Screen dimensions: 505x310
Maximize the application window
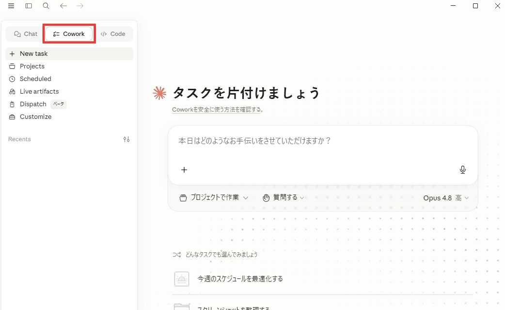click(x=475, y=6)
